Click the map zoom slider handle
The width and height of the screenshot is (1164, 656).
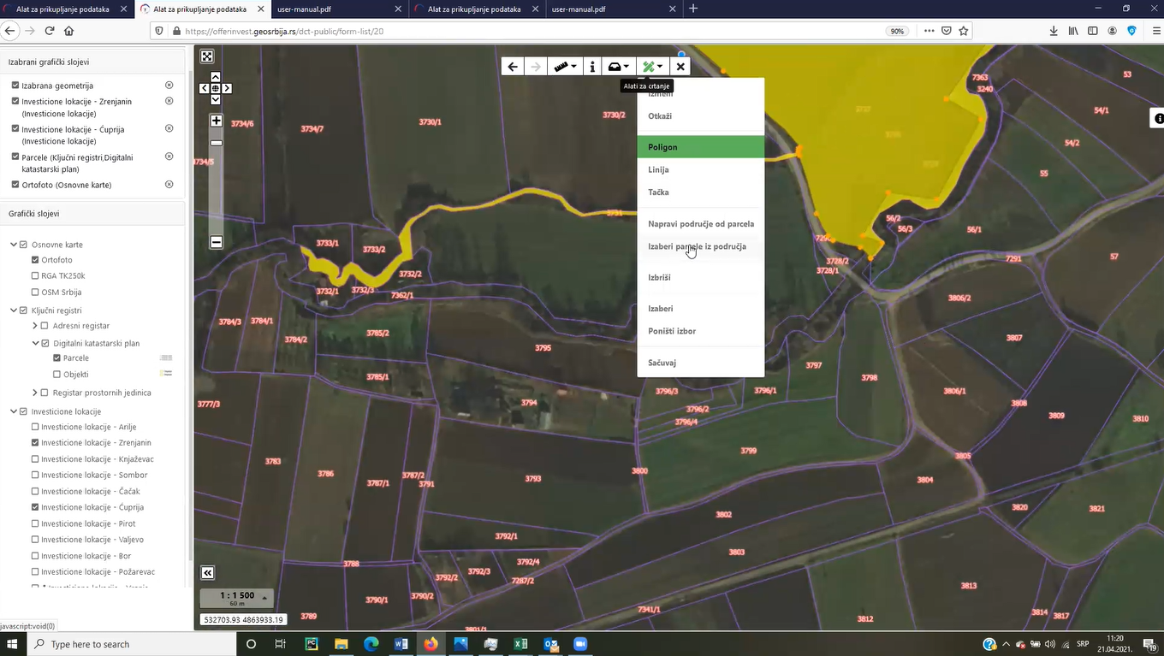(x=216, y=143)
